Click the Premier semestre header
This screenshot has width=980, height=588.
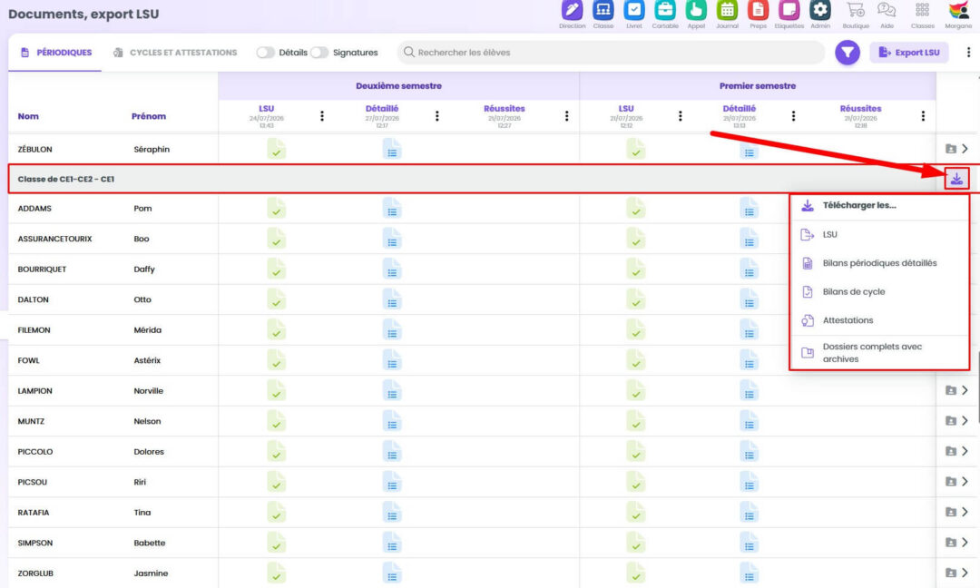[758, 86]
